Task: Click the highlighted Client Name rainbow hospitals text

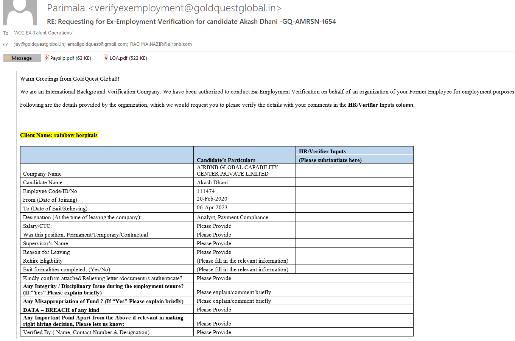Action: [x=59, y=135]
